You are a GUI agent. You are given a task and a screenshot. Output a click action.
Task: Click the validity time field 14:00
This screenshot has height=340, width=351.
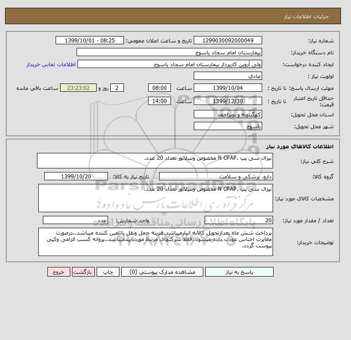160,101
